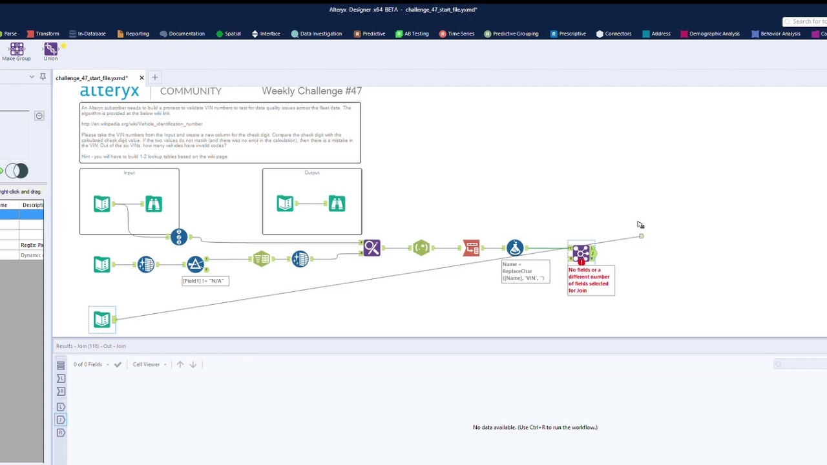The width and height of the screenshot is (827, 465).
Task: Open the 0 of 0 Fields dropdown
Action: (91, 364)
